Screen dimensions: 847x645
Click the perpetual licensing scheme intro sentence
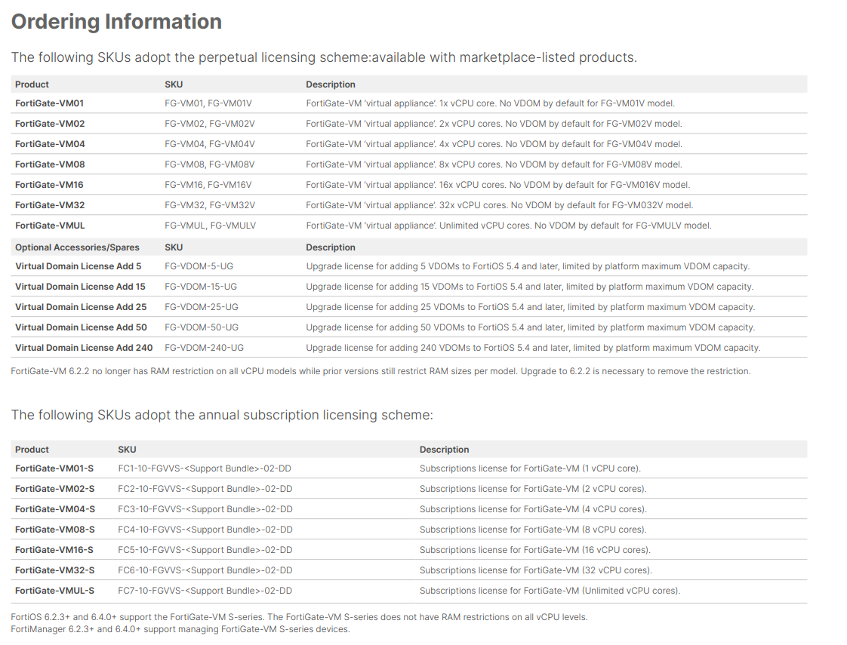[324, 57]
